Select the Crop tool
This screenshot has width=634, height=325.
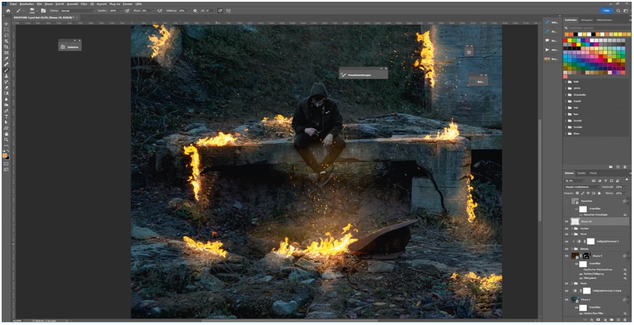coord(6,47)
